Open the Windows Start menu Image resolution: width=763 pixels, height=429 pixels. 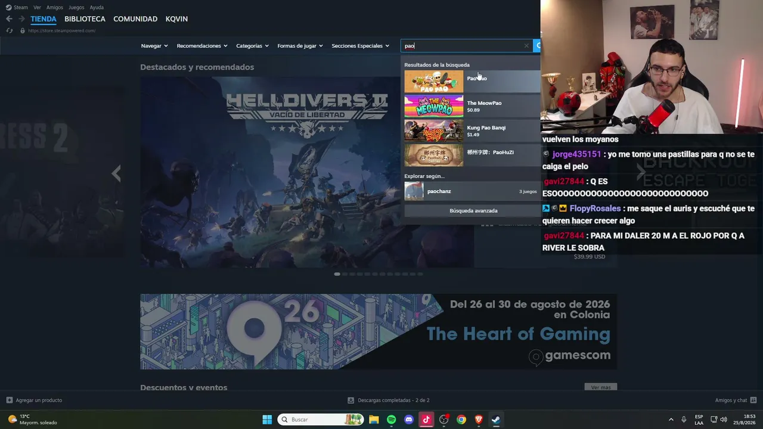pos(267,419)
